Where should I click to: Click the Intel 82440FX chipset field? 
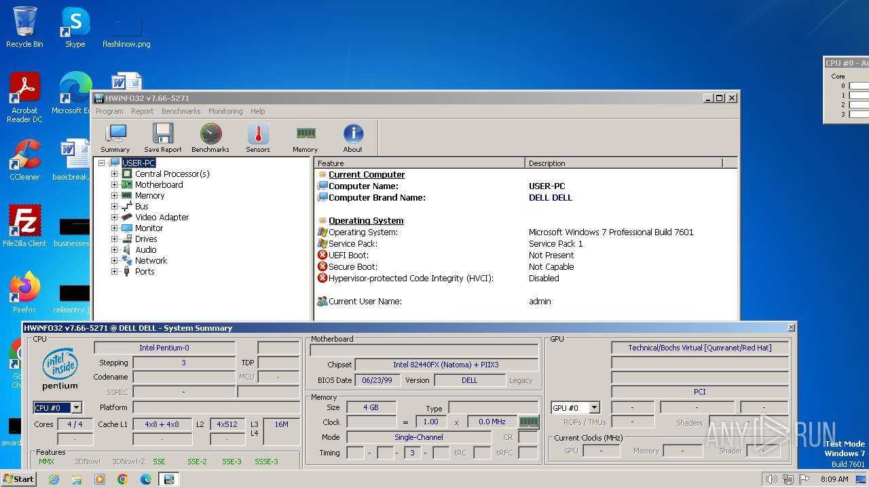click(x=446, y=365)
